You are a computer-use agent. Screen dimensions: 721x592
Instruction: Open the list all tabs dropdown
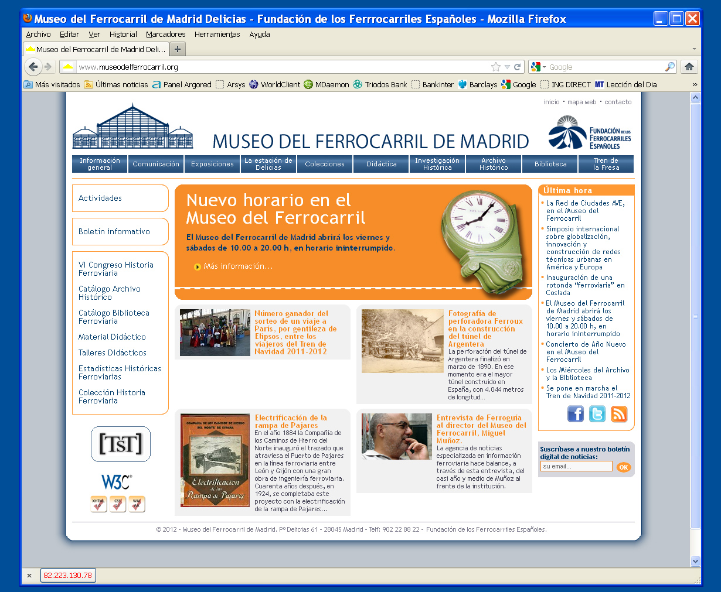click(695, 49)
